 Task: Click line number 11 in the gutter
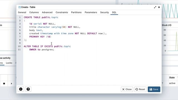[x=19, y=49]
